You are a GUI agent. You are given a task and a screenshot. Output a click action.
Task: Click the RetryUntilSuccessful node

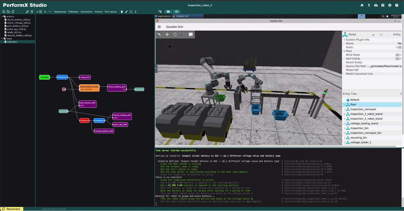tap(89, 88)
